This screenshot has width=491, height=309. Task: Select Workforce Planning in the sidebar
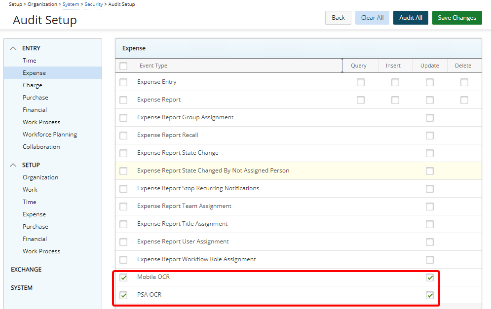point(50,135)
